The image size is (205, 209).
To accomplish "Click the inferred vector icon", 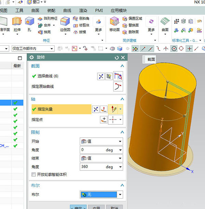I will 113,109.
